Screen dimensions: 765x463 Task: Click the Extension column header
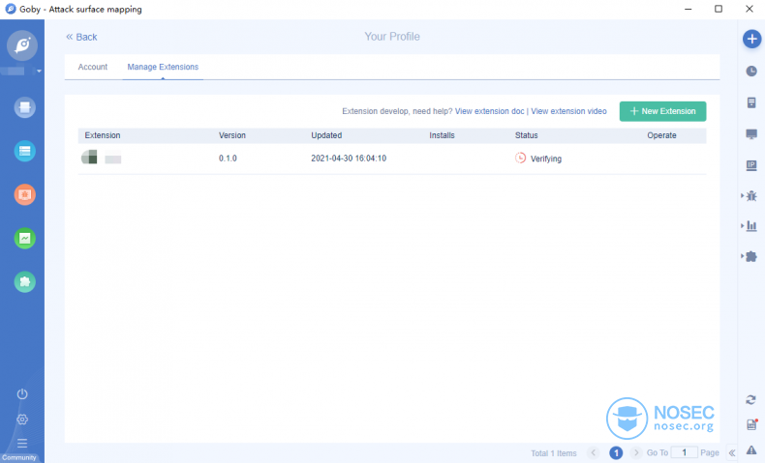pos(103,135)
